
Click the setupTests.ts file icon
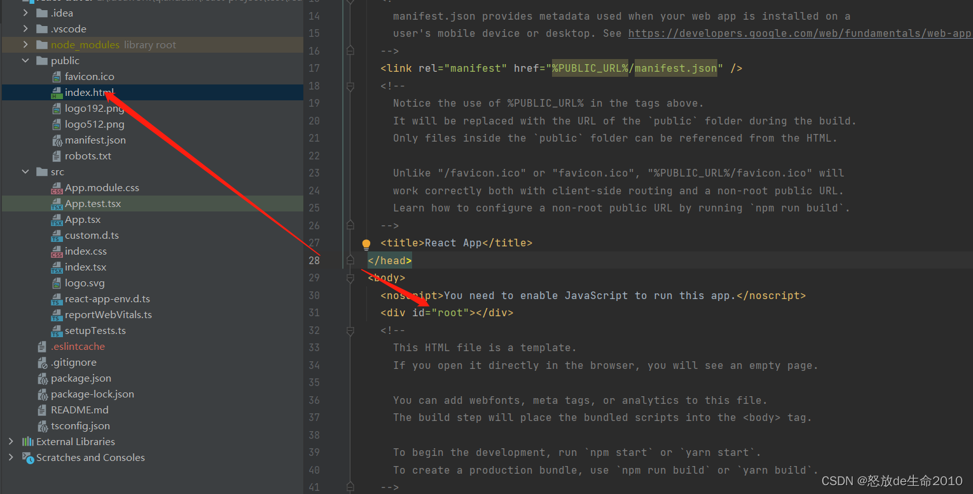[57, 331]
